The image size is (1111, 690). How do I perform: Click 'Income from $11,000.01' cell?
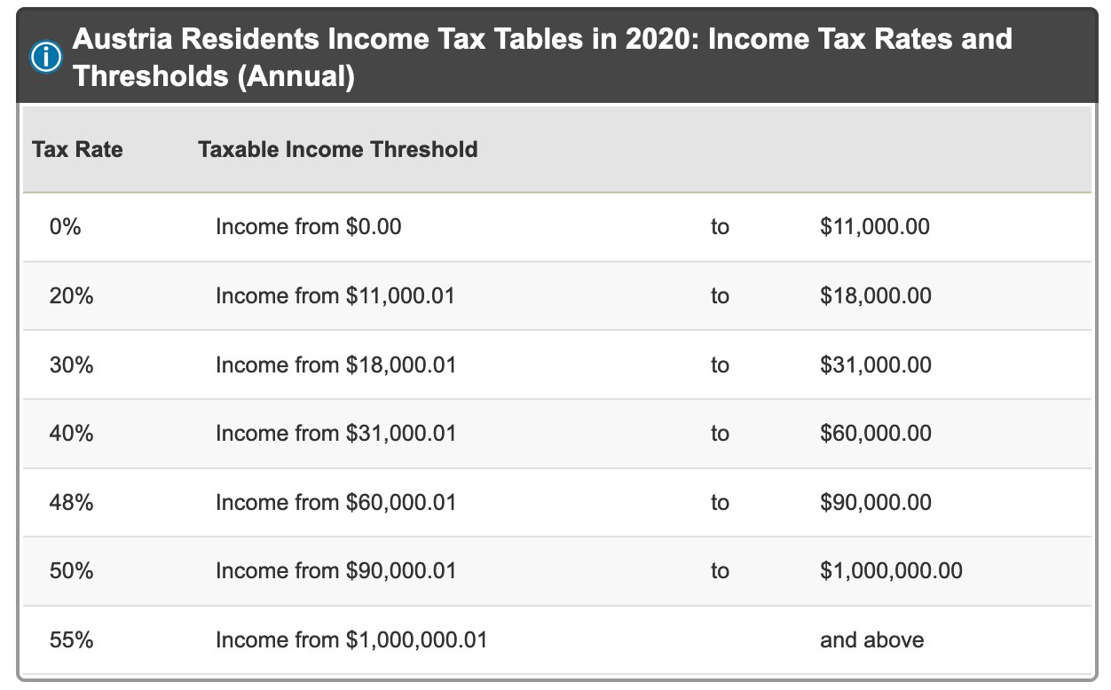coord(335,295)
